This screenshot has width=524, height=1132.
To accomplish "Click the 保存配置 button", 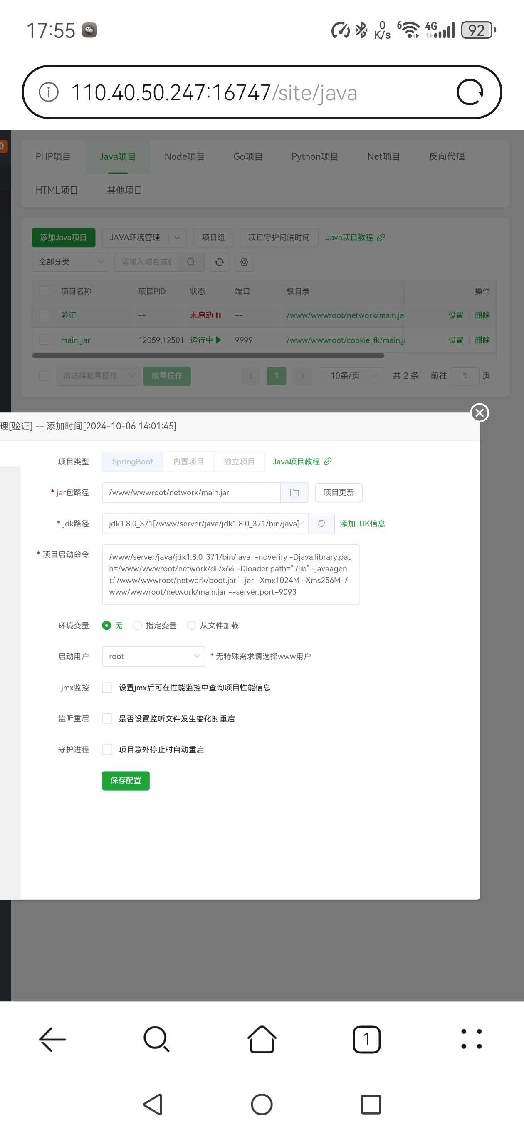I will (126, 781).
